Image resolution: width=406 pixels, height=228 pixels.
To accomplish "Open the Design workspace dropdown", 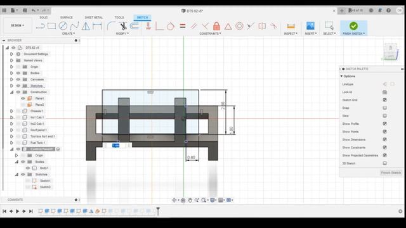I will tap(17, 25).
